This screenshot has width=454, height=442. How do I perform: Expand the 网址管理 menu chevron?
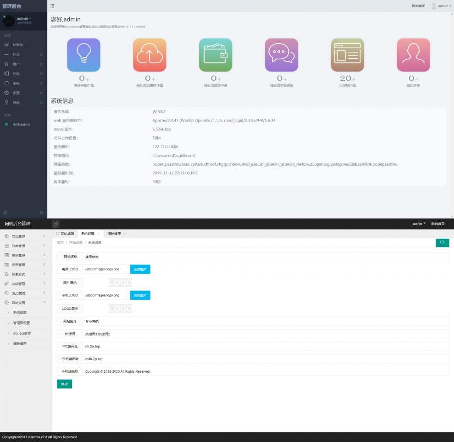coord(44,236)
